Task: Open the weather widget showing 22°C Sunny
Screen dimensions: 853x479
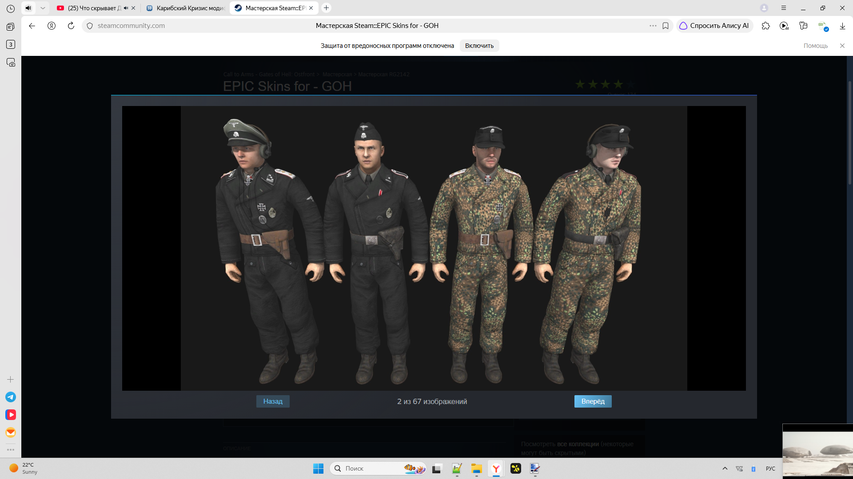Action: point(23,468)
